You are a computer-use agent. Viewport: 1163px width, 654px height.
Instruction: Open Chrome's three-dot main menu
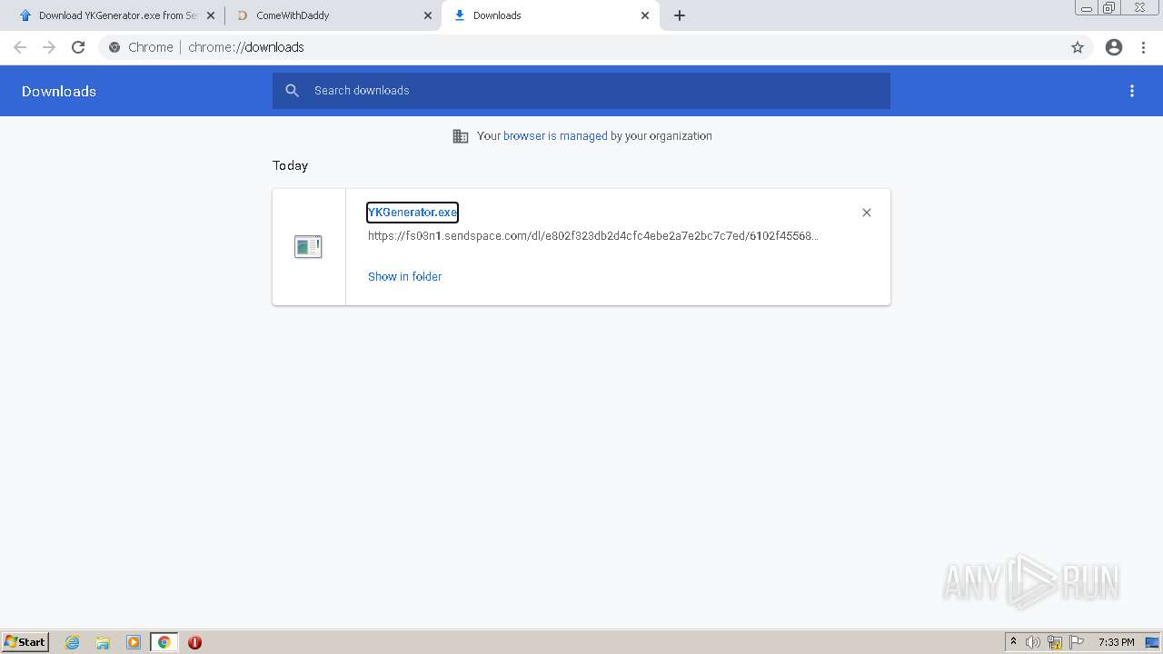click(x=1144, y=47)
